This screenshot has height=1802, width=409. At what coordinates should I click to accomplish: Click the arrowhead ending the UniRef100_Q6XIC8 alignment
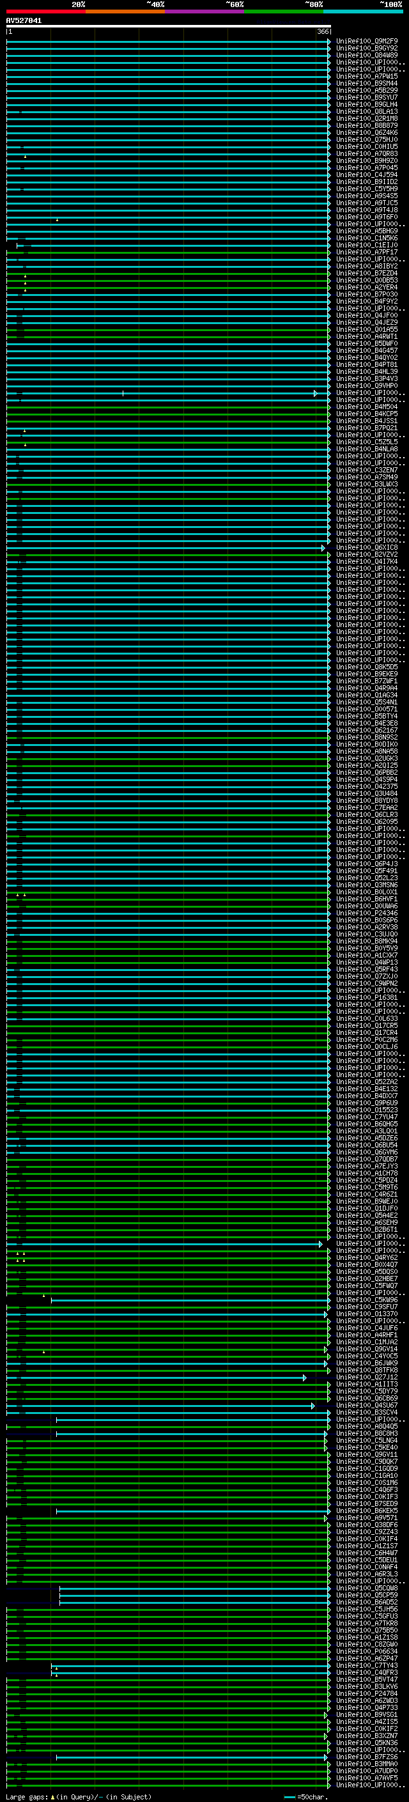[323, 548]
